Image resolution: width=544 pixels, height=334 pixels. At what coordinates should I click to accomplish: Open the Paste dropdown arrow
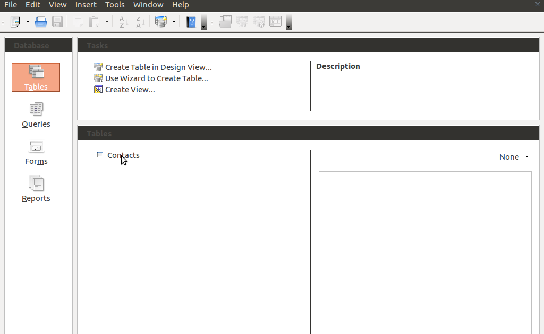(106, 22)
